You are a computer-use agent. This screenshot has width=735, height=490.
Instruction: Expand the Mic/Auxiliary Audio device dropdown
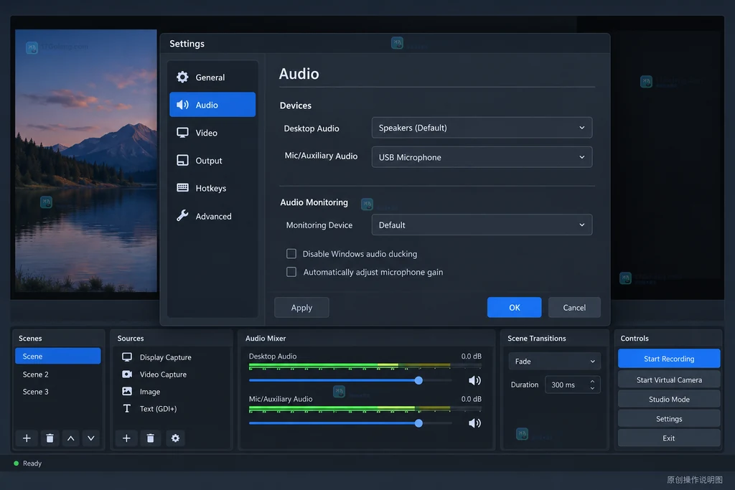[482, 157]
